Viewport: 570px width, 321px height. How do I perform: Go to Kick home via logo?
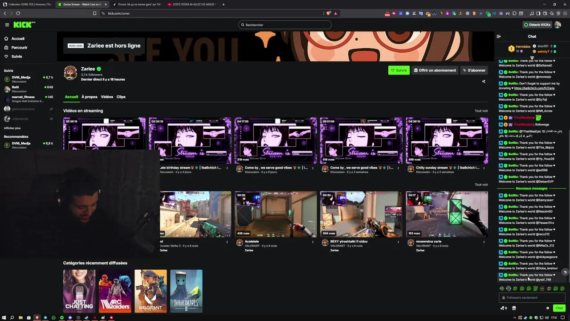[x=24, y=25]
